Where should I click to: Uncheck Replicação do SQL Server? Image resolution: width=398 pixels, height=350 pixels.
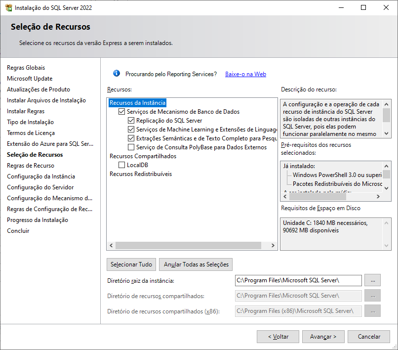[131, 121]
